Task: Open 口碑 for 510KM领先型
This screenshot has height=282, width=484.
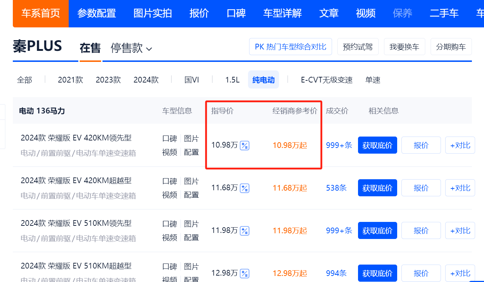Action: click(170, 224)
